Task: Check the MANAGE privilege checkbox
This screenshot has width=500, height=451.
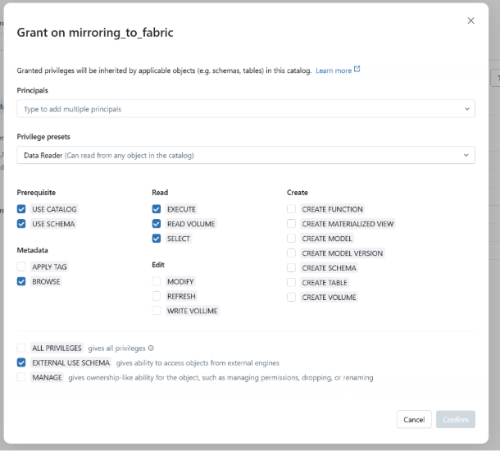Action: click(x=21, y=377)
